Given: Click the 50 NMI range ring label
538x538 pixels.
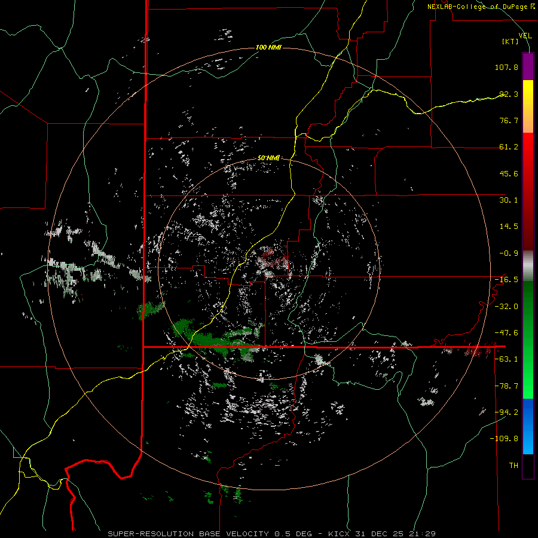Looking at the screenshot, I should click(x=268, y=158).
